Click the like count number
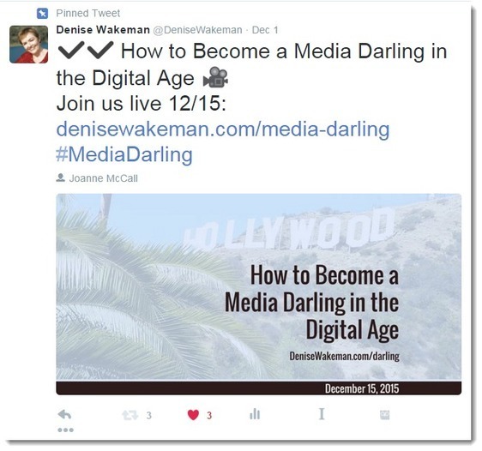Screen dimensions: 482x451 (209, 415)
